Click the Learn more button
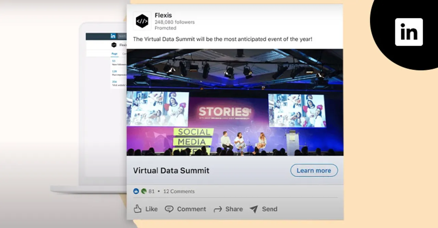Image resolution: width=438 pixels, height=228 pixels. [314, 171]
